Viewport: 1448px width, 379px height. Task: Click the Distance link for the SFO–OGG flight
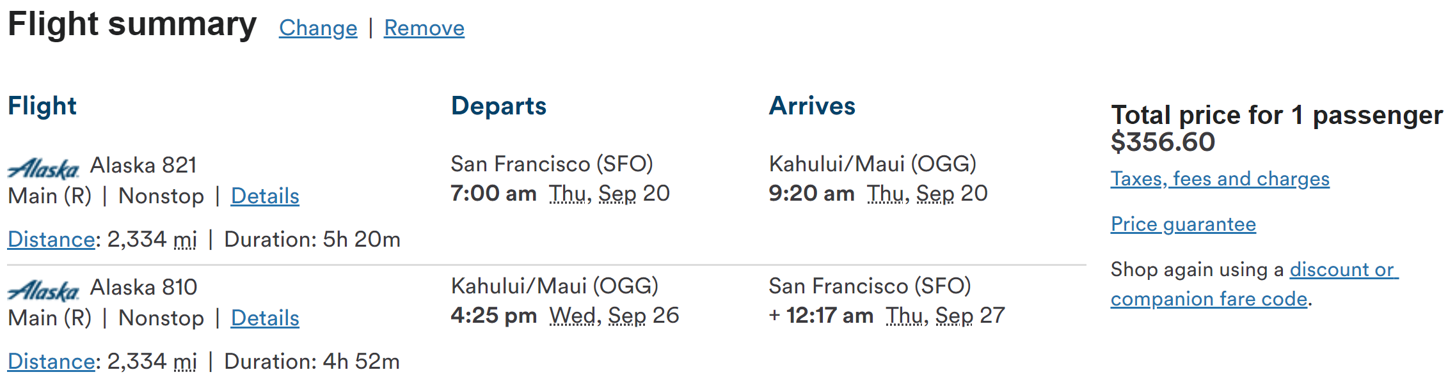pyautogui.click(x=51, y=240)
